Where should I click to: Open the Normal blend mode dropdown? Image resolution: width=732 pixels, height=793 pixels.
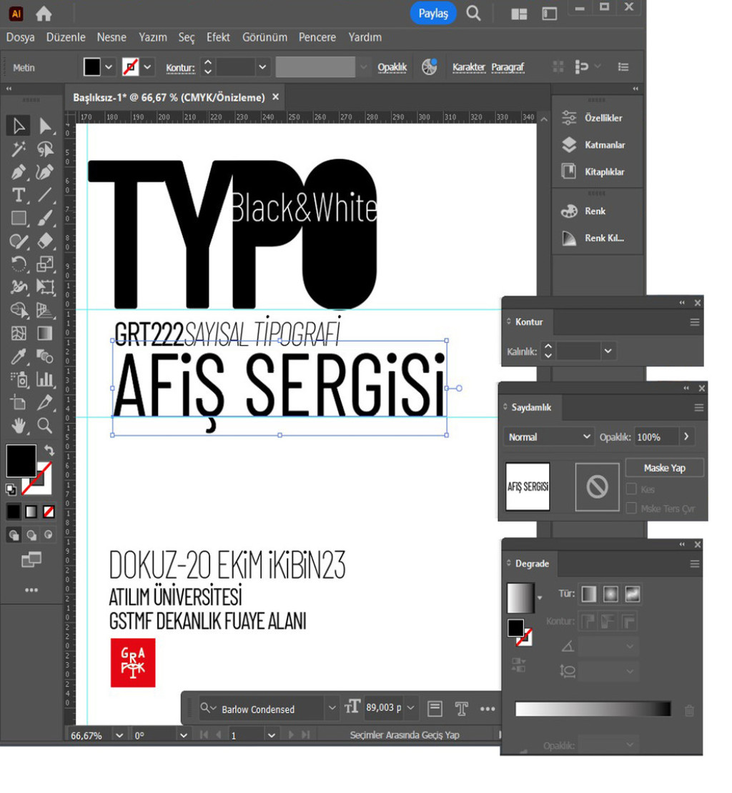click(x=548, y=437)
